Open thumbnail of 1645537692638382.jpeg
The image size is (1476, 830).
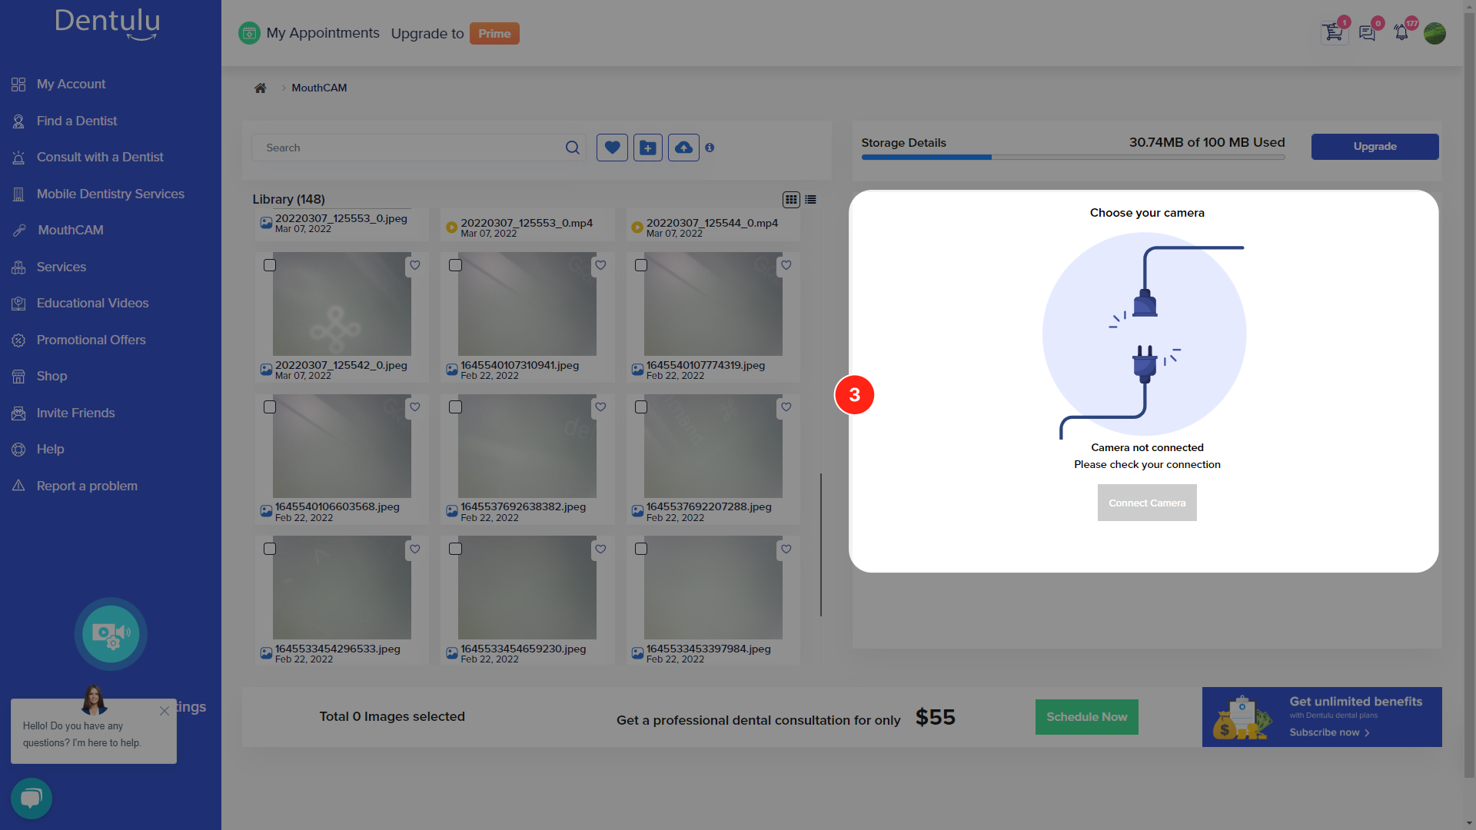[x=527, y=446]
